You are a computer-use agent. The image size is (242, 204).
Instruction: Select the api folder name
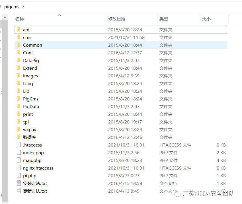coord(26,30)
